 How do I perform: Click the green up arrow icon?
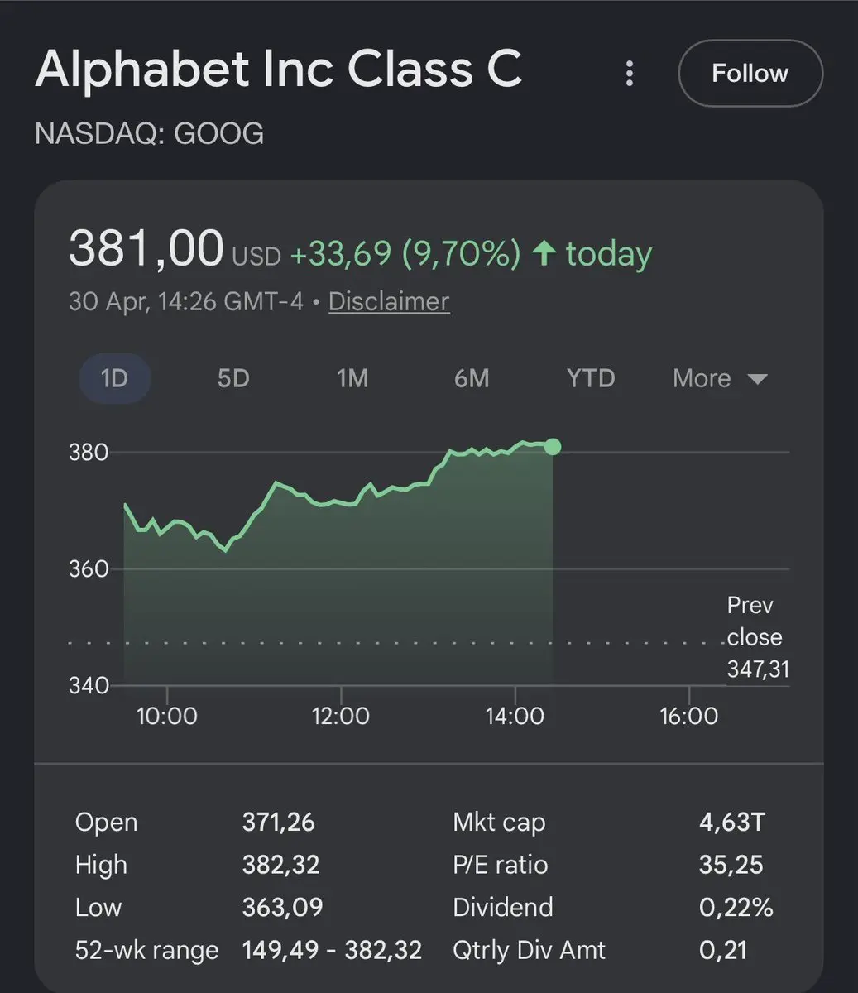pyautogui.click(x=544, y=253)
